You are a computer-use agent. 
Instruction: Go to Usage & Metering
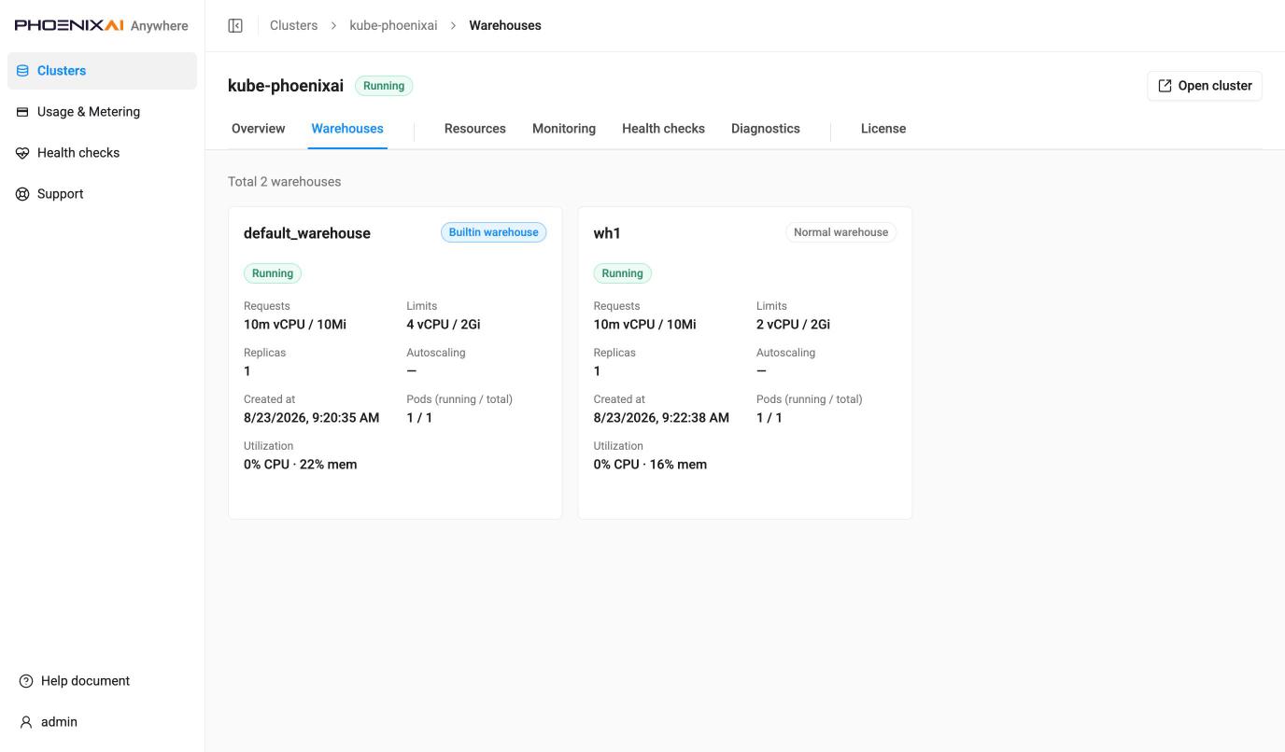click(102, 112)
